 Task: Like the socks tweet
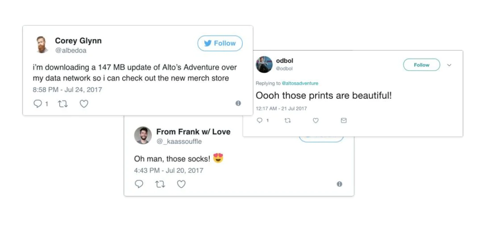click(181, 184)
